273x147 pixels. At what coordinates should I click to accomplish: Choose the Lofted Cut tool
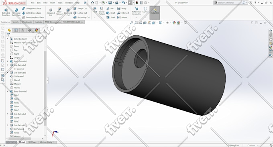[80, 13]
